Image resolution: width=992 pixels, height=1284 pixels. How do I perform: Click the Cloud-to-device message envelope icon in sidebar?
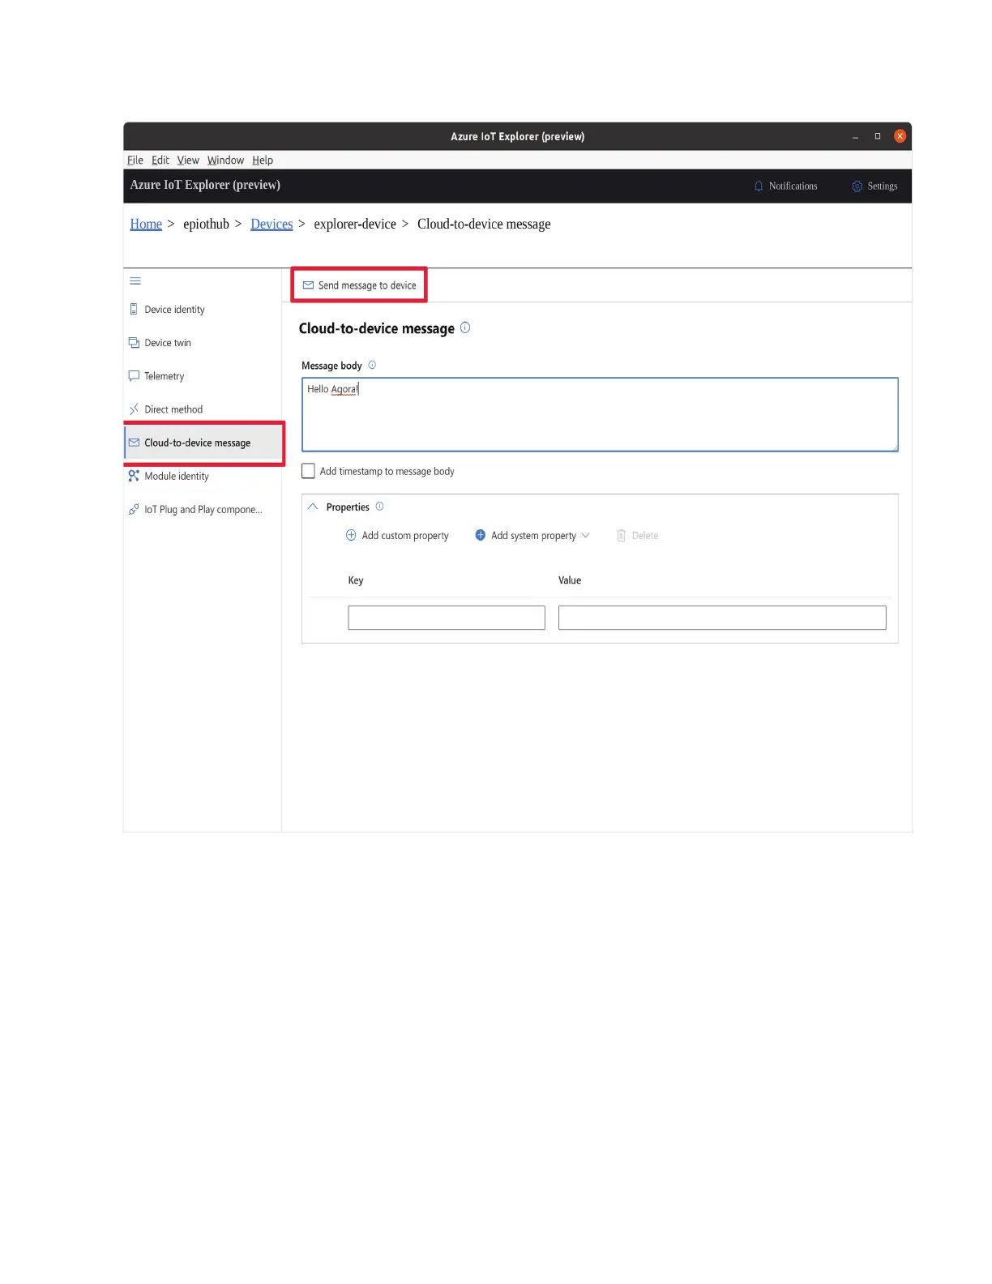134,443
